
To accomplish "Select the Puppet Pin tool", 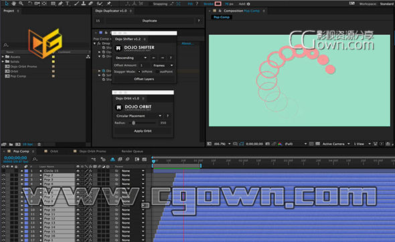I will pos(109,3).
